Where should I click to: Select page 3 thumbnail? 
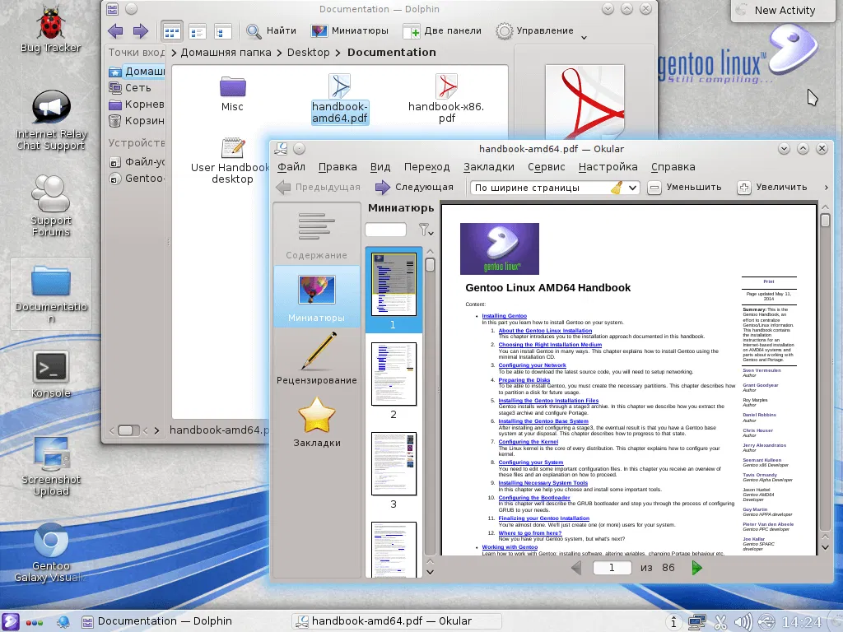(x=394, y=464)
